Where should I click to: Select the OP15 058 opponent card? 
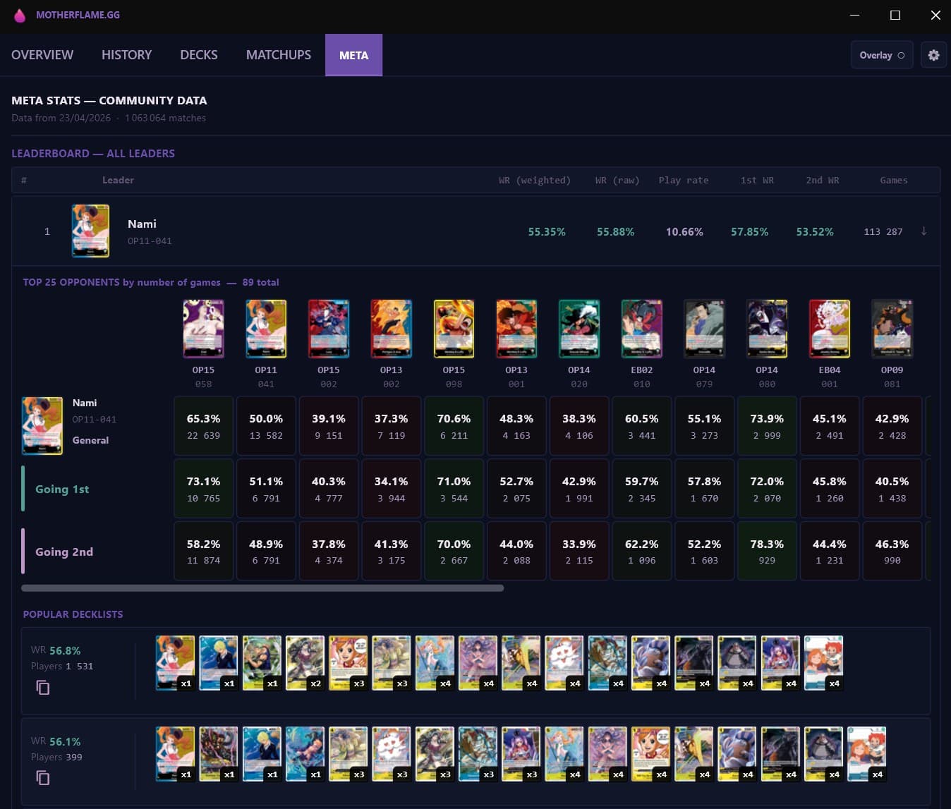pyautogui.click(x=203, y=329)
